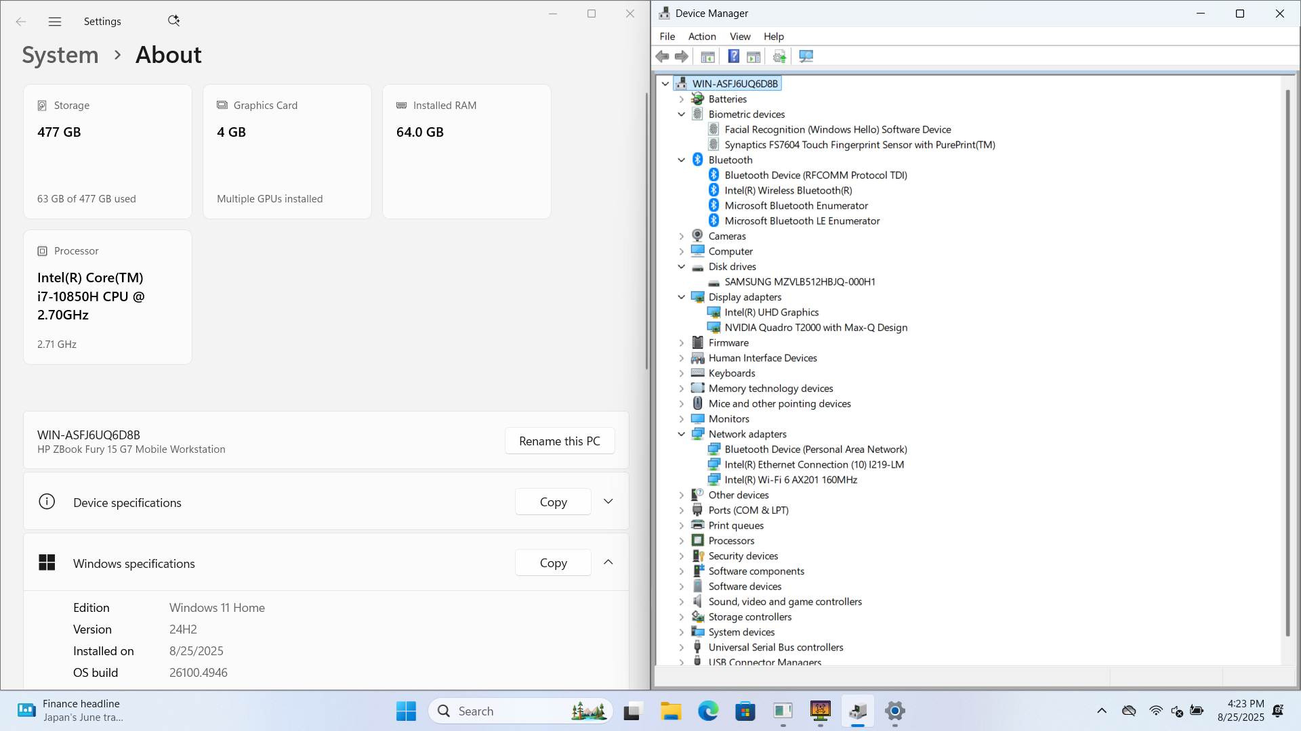This screenshot has width=1301, height=731.
Task: Collapse the Biometric devices category
Action: [682, 114]
